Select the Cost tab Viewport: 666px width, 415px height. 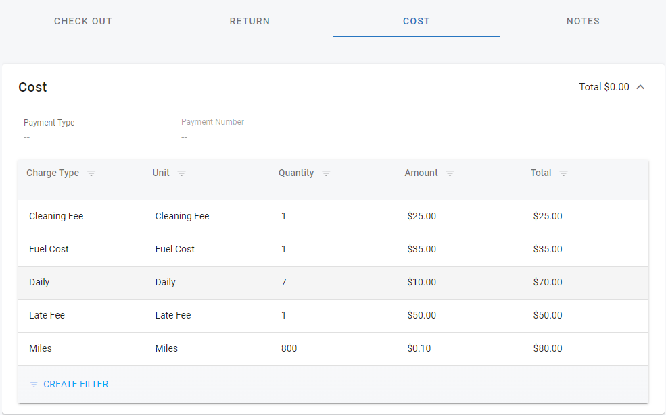[417, 21]
